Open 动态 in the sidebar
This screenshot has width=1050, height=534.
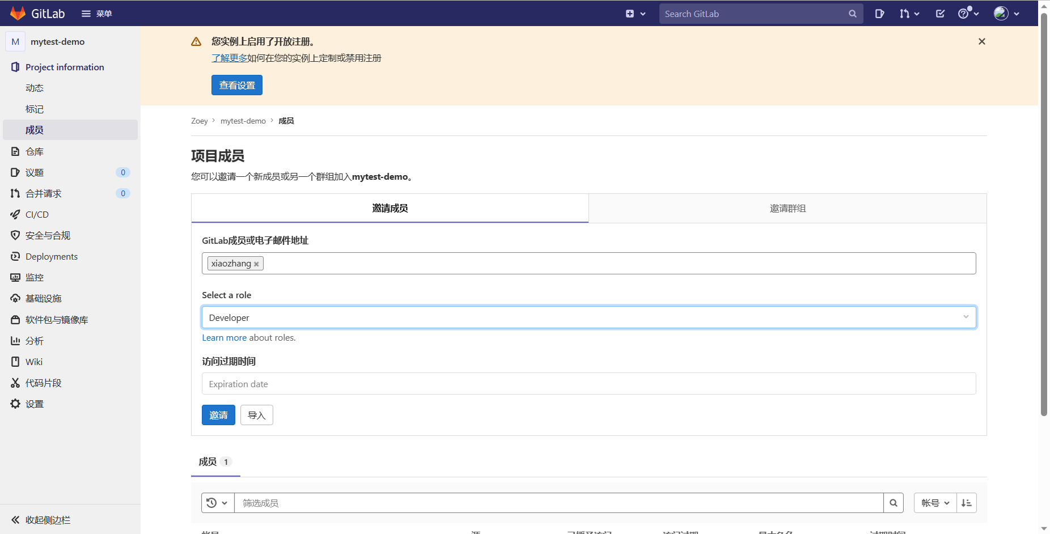[35, 88]
